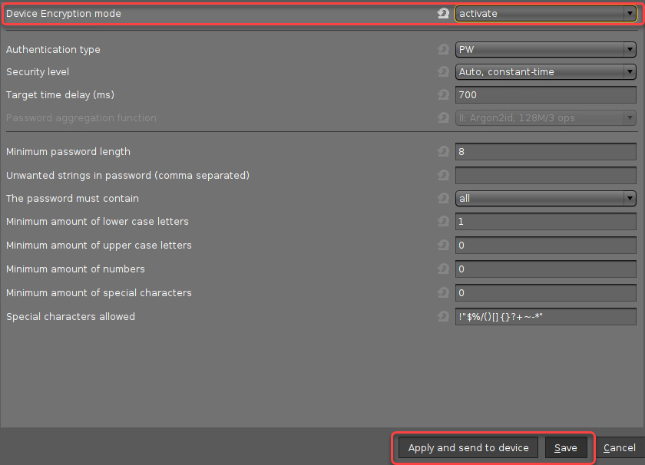The width and height of the screenshot is (645, 465).
Task: Click the Save button
Action: coord(566,448)
